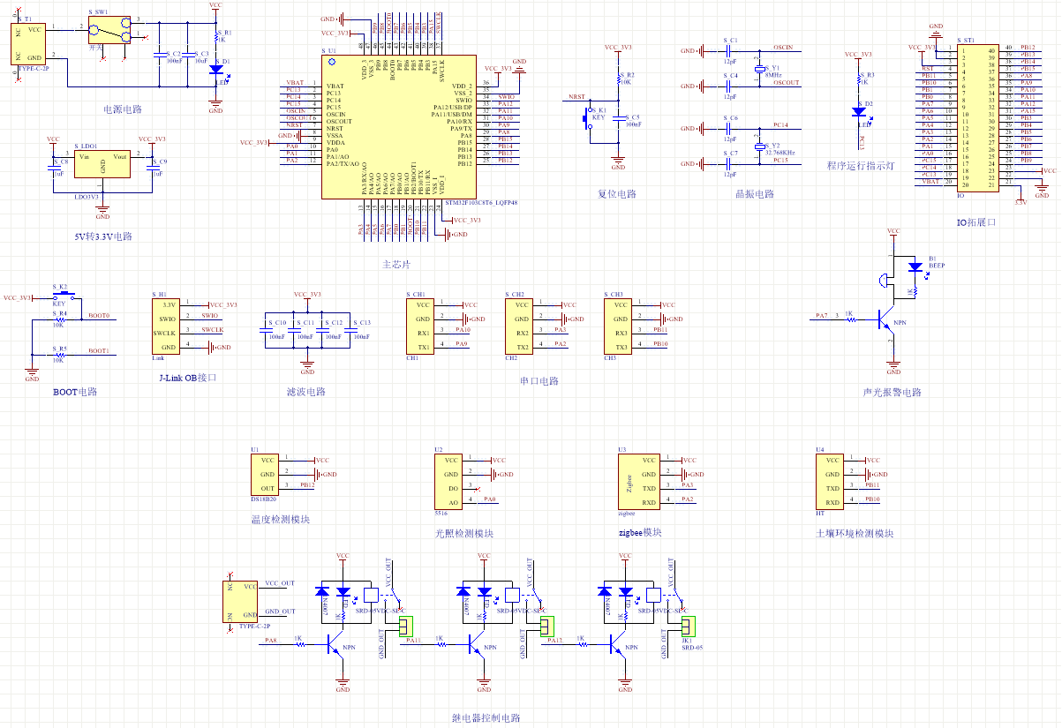Click the S_D2 program-run LED symbol
Screen dimensions: 1062x728
coord(857,111)
